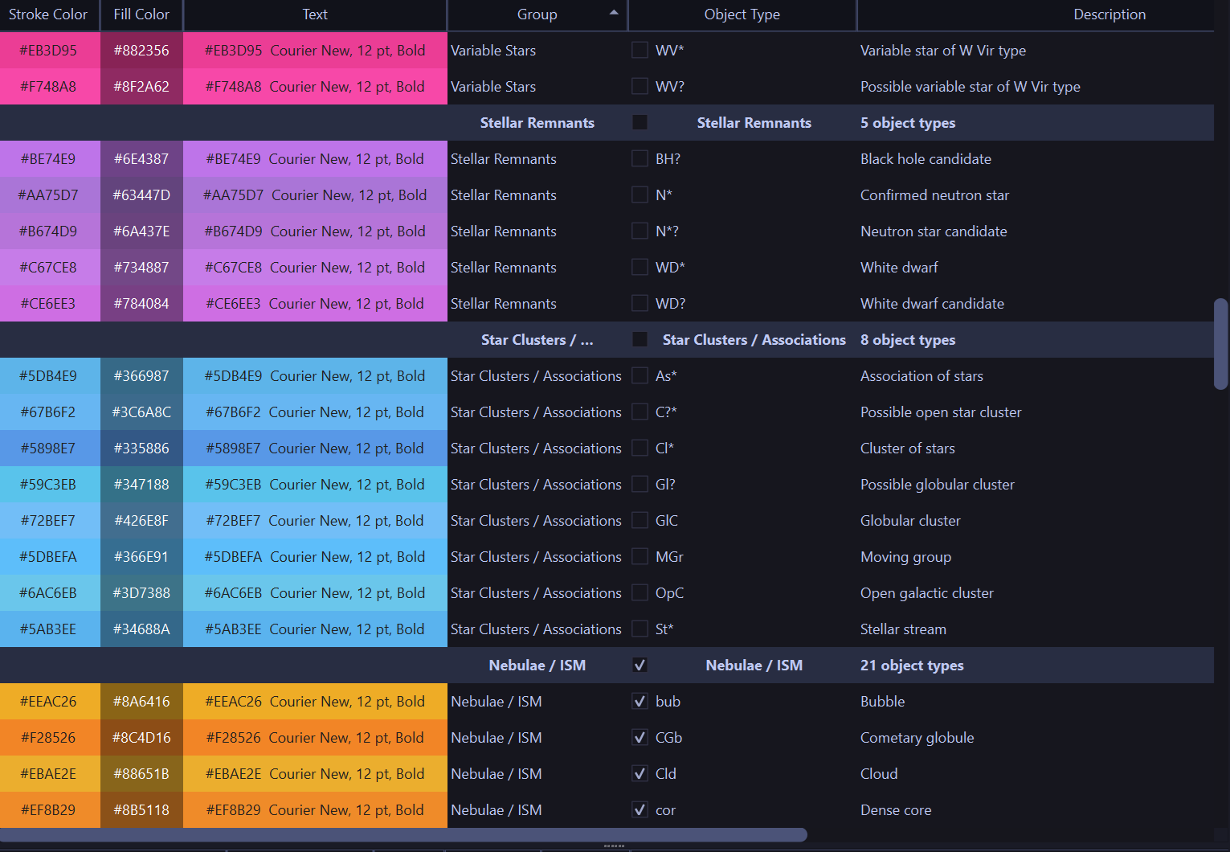Disable the CGb cometary globule checkbox
This screenshot has height=852, width=1230.
640,737
